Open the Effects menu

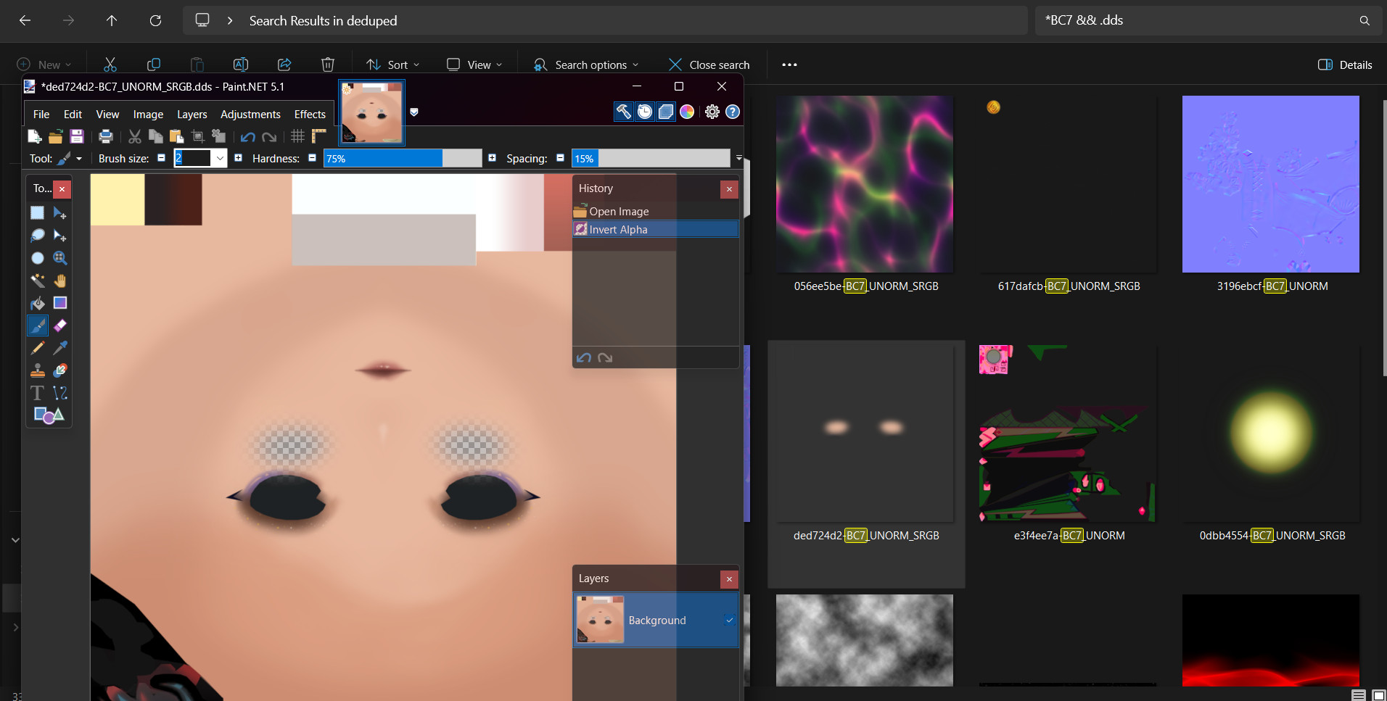[x=309, y=114]
